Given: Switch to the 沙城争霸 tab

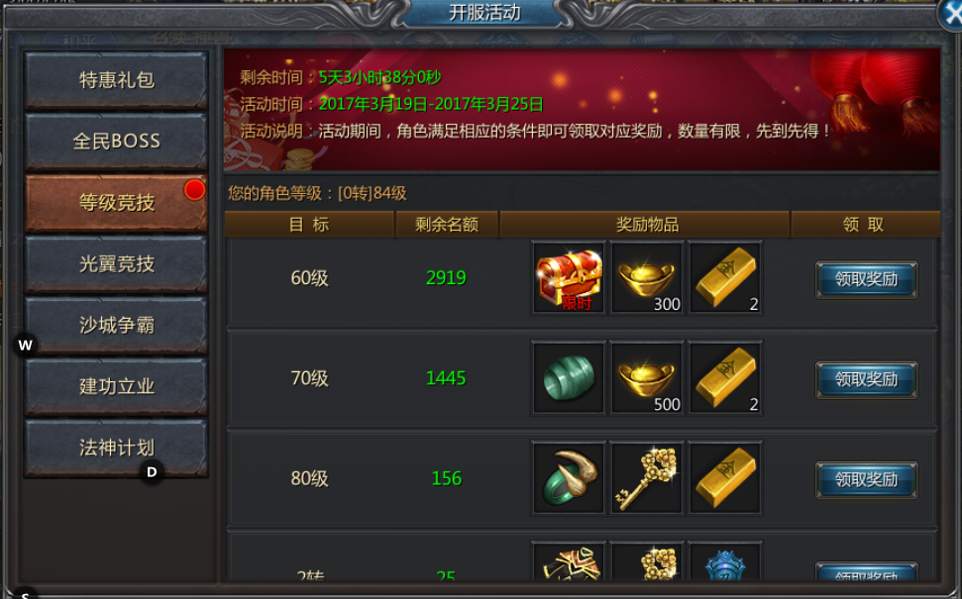Looking at the screenshot, I should (x=116, y=325).
